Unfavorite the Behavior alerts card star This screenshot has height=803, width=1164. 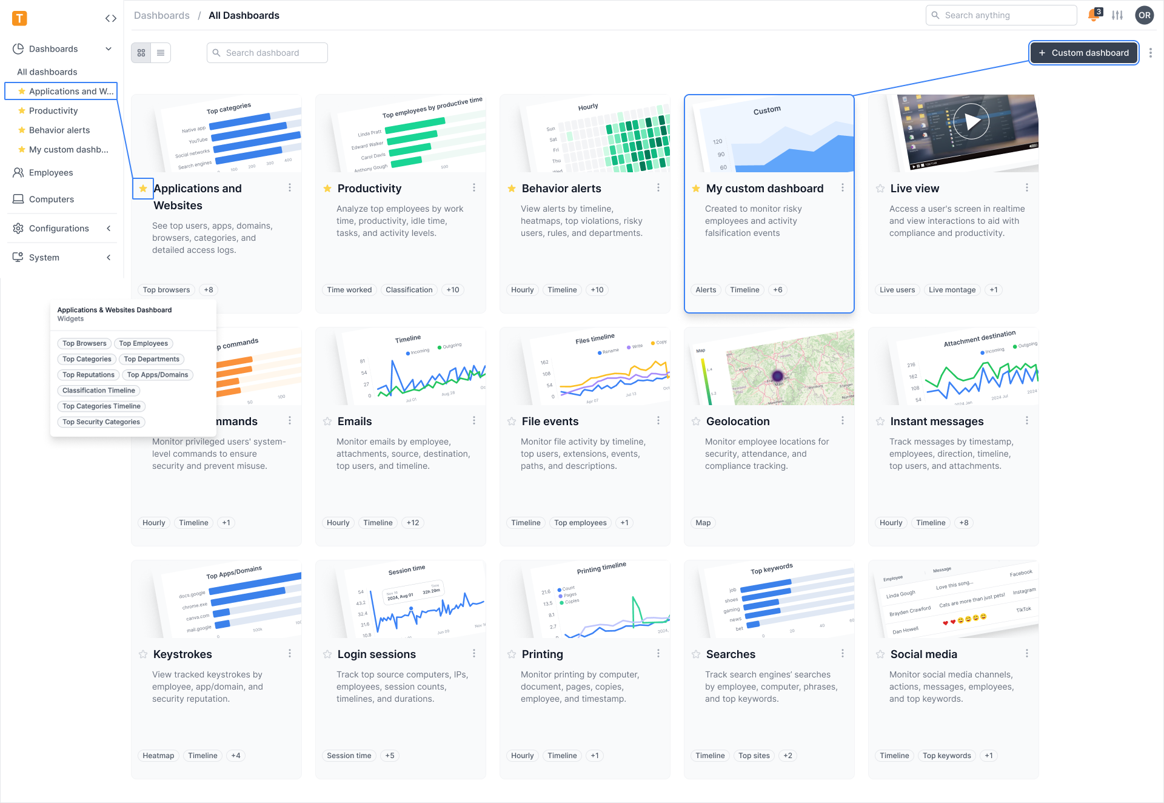512,189
